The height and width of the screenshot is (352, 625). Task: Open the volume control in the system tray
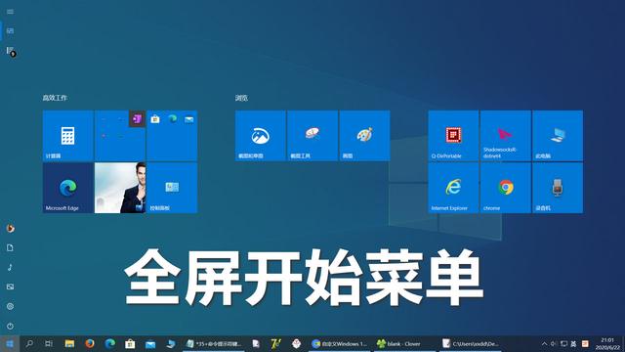[554, 343]
